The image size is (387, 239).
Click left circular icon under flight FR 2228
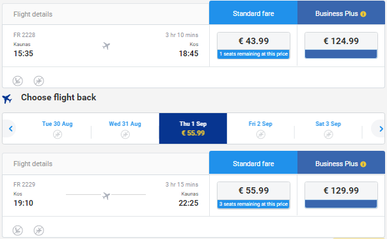click(18, 81)
